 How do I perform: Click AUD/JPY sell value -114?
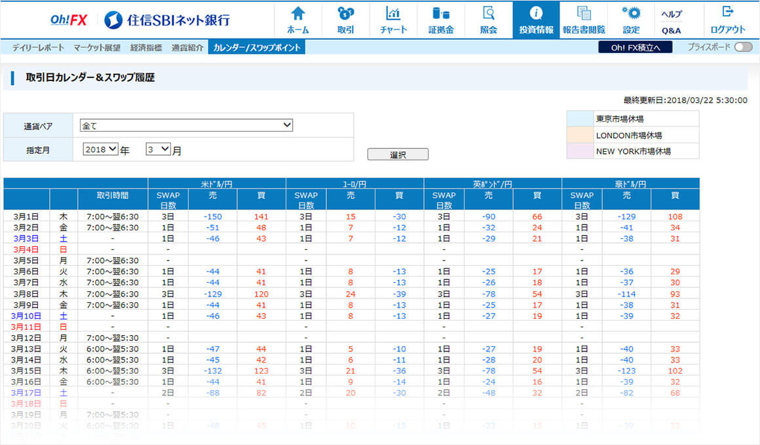[x=627, y=294]
